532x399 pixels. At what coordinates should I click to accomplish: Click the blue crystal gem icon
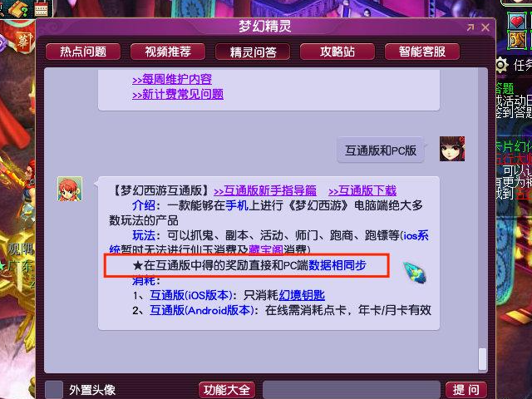[x=415, y=273]
